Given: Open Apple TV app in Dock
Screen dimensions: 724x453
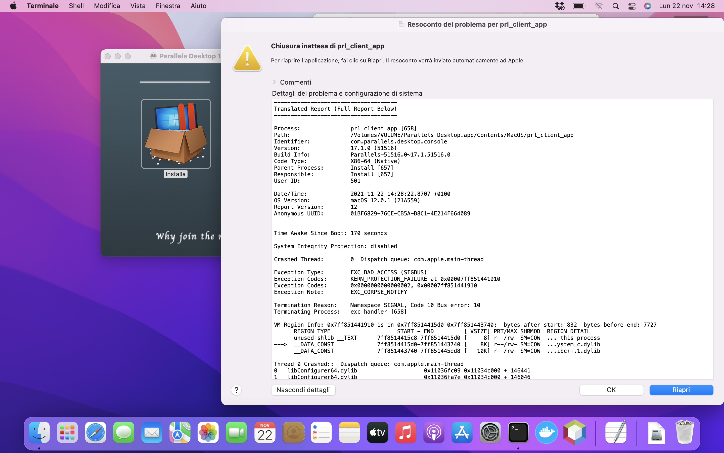Looking at the screenshot, I should 378,432.
